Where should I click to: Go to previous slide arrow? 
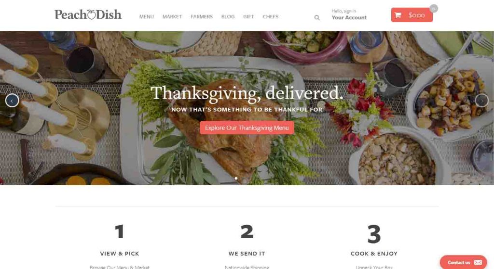tap(12, 101)
